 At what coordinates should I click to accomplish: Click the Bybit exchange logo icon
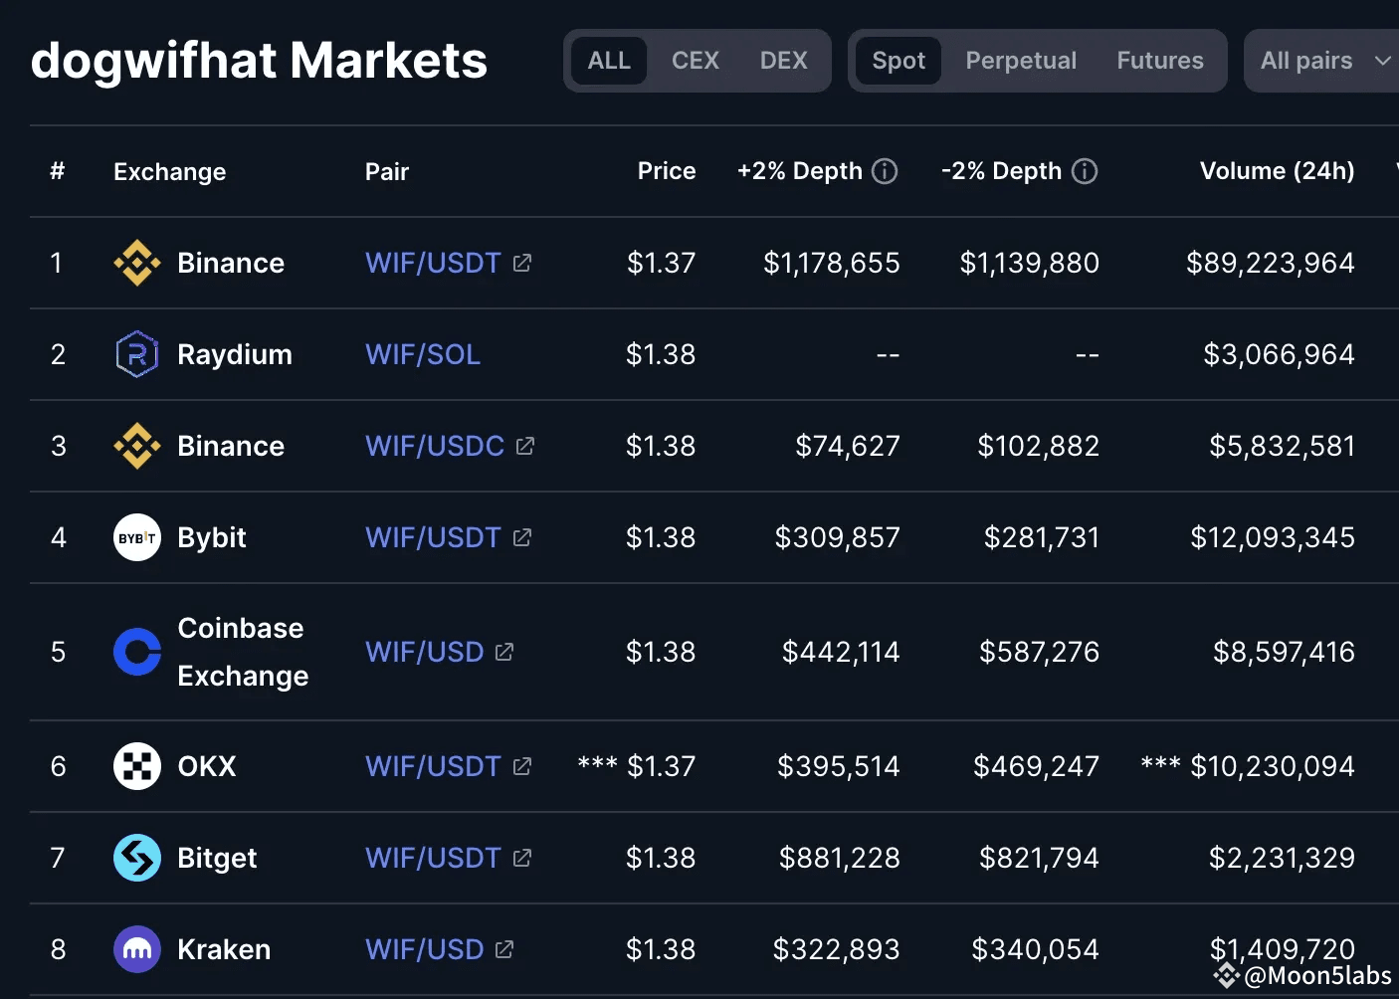(137, 537)
